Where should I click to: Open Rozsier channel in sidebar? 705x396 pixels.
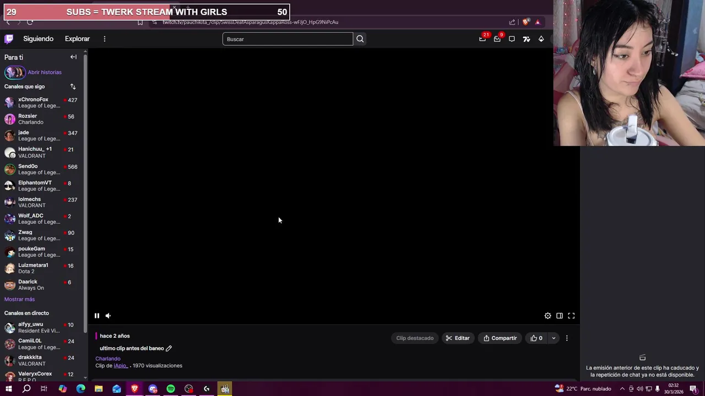42,119
